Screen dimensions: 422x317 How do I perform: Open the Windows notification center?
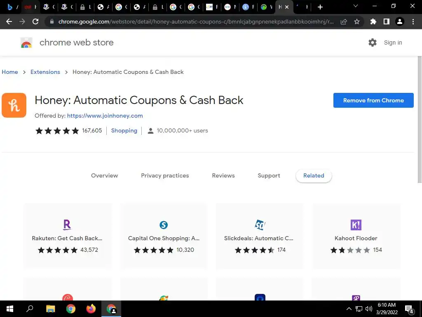[409, 309]
